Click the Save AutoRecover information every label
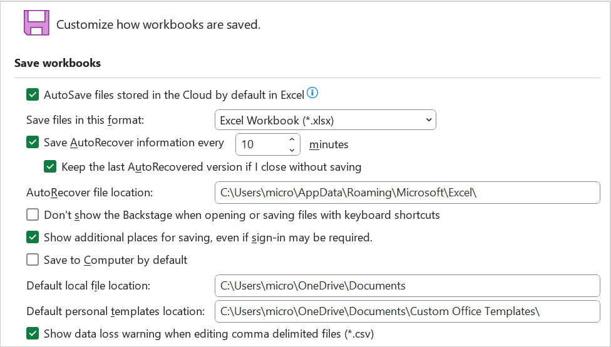 134,143
